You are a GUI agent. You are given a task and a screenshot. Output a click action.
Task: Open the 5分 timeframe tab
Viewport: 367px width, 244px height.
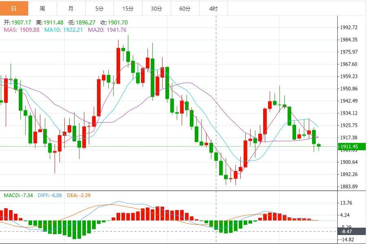point(100,9)
